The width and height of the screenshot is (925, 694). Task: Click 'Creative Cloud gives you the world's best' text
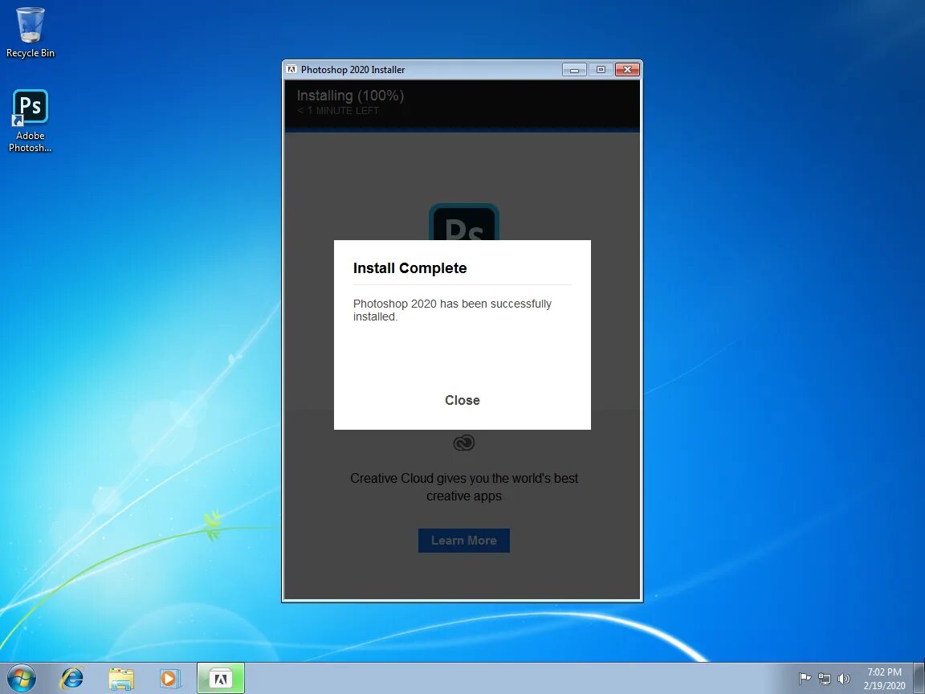464,478
